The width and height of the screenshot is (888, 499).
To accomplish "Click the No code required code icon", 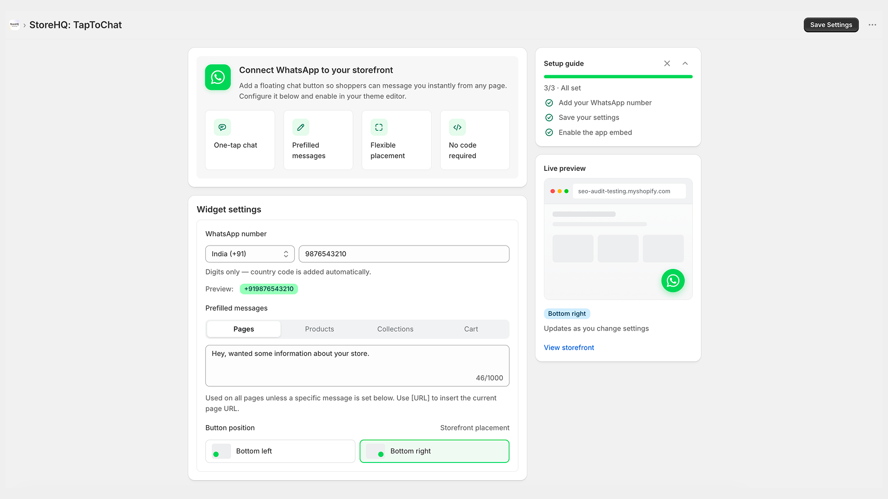I will coord(457,128).
